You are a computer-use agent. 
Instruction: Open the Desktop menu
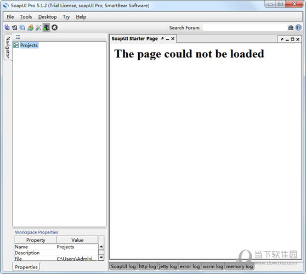pyautogui.click(x=47, y=17)
